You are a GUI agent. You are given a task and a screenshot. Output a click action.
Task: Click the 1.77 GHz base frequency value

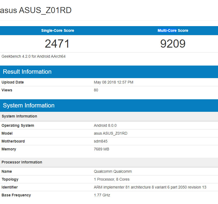pyautogui.click(x=102, y=195)
